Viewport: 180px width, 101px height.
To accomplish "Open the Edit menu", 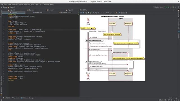I will (5, 4).
